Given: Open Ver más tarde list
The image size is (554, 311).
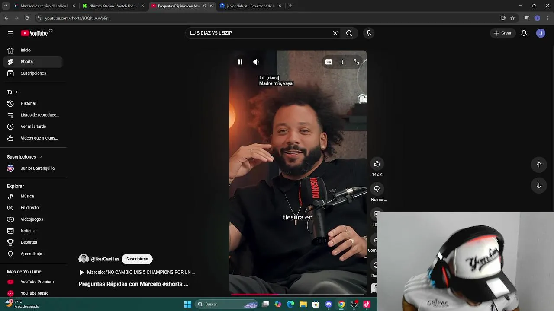Looking at the screenshot, I should pos(33,127).
